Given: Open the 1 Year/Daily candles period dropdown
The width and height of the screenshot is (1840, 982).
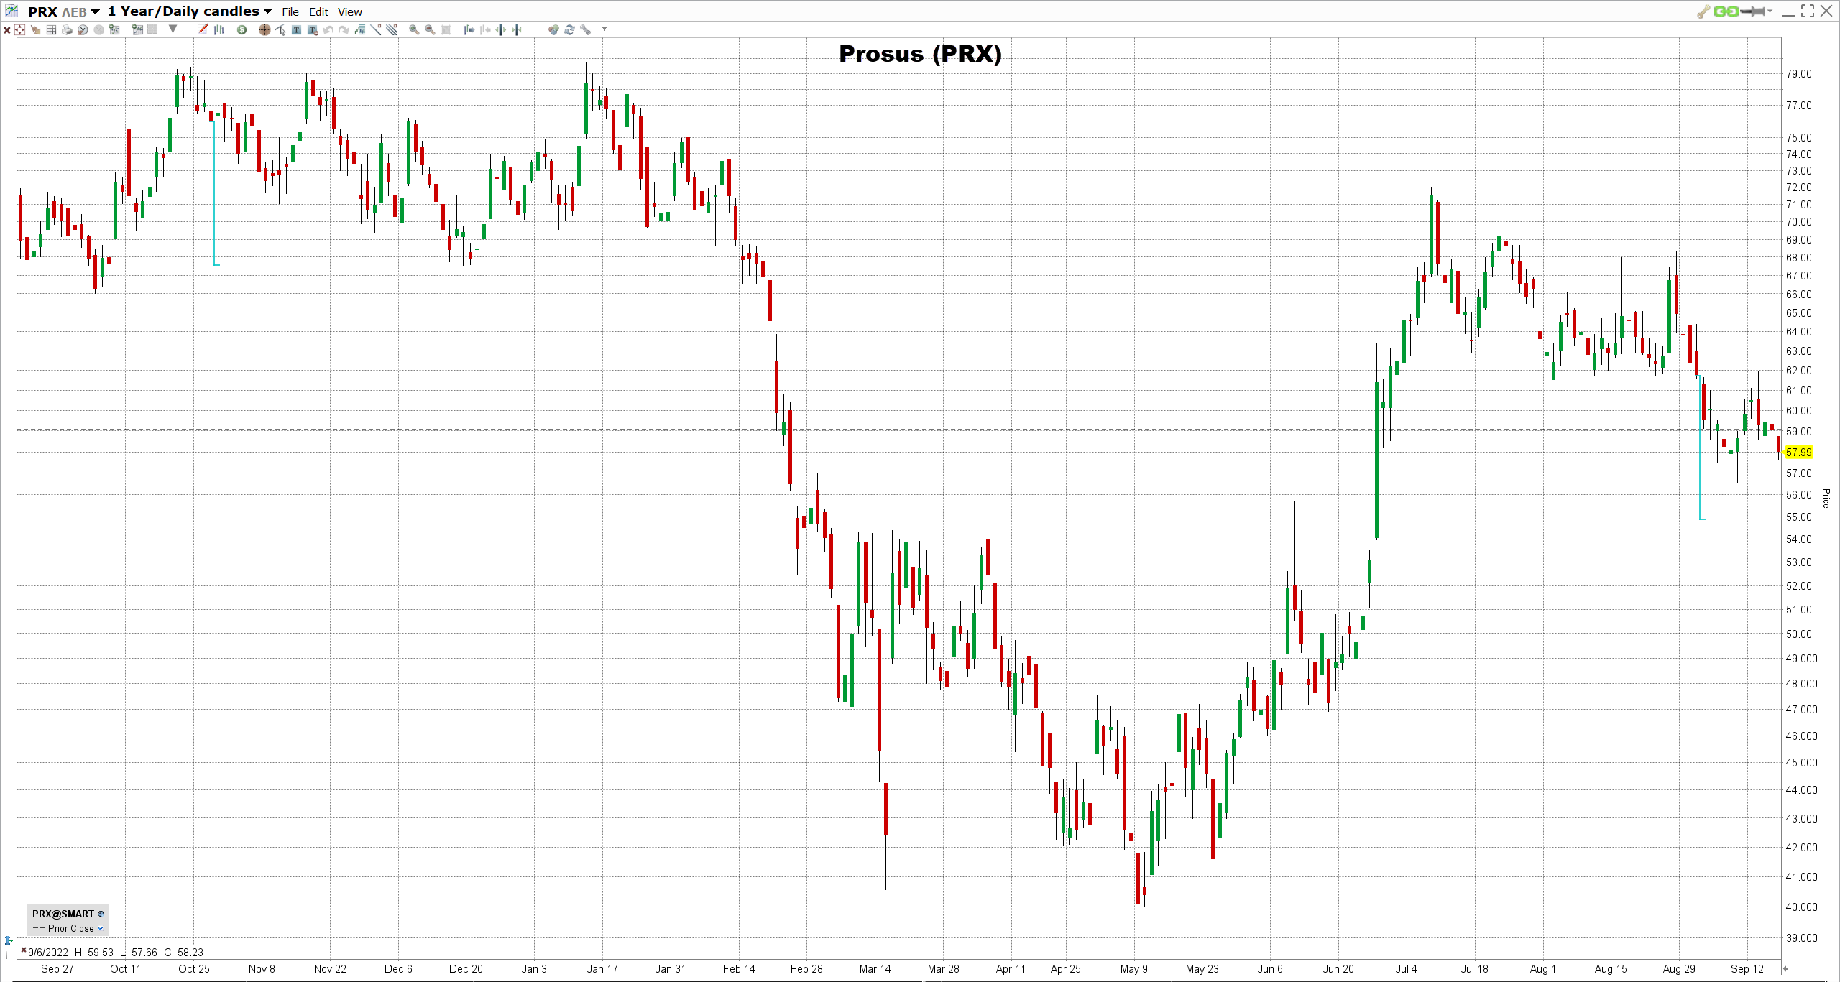Looking at the screenshot, I should 267,11.
